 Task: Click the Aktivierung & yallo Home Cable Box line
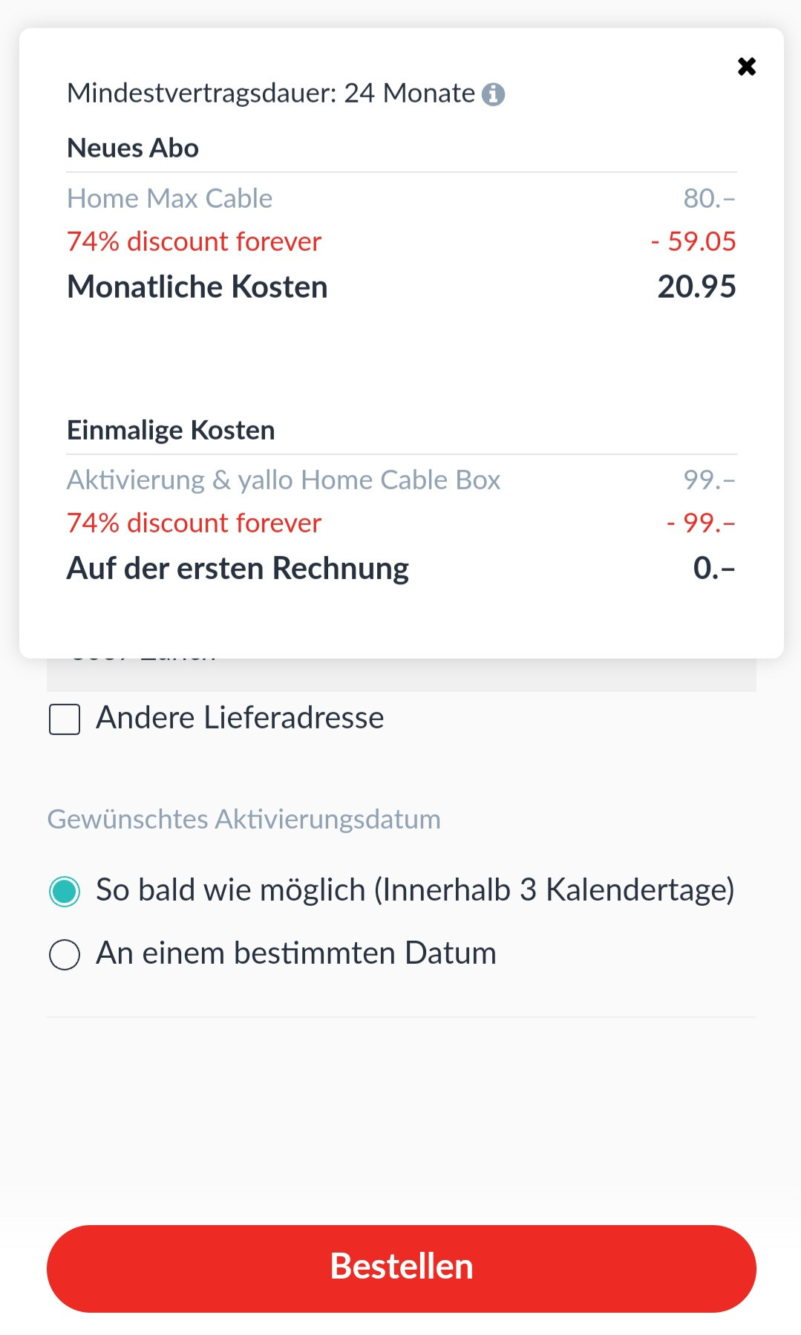(284, 480)
